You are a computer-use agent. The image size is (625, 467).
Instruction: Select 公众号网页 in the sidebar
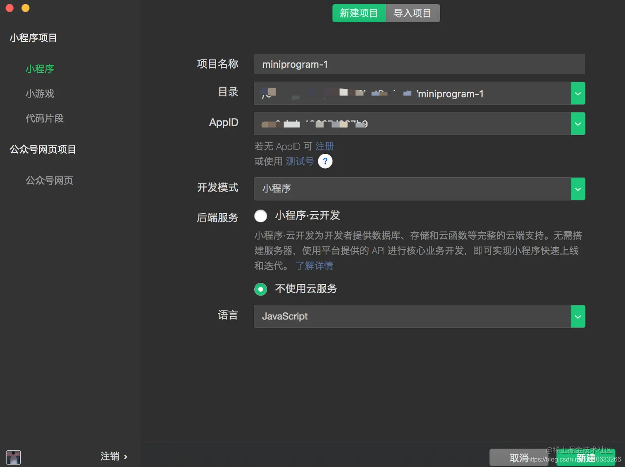click(x=49, y=181)
